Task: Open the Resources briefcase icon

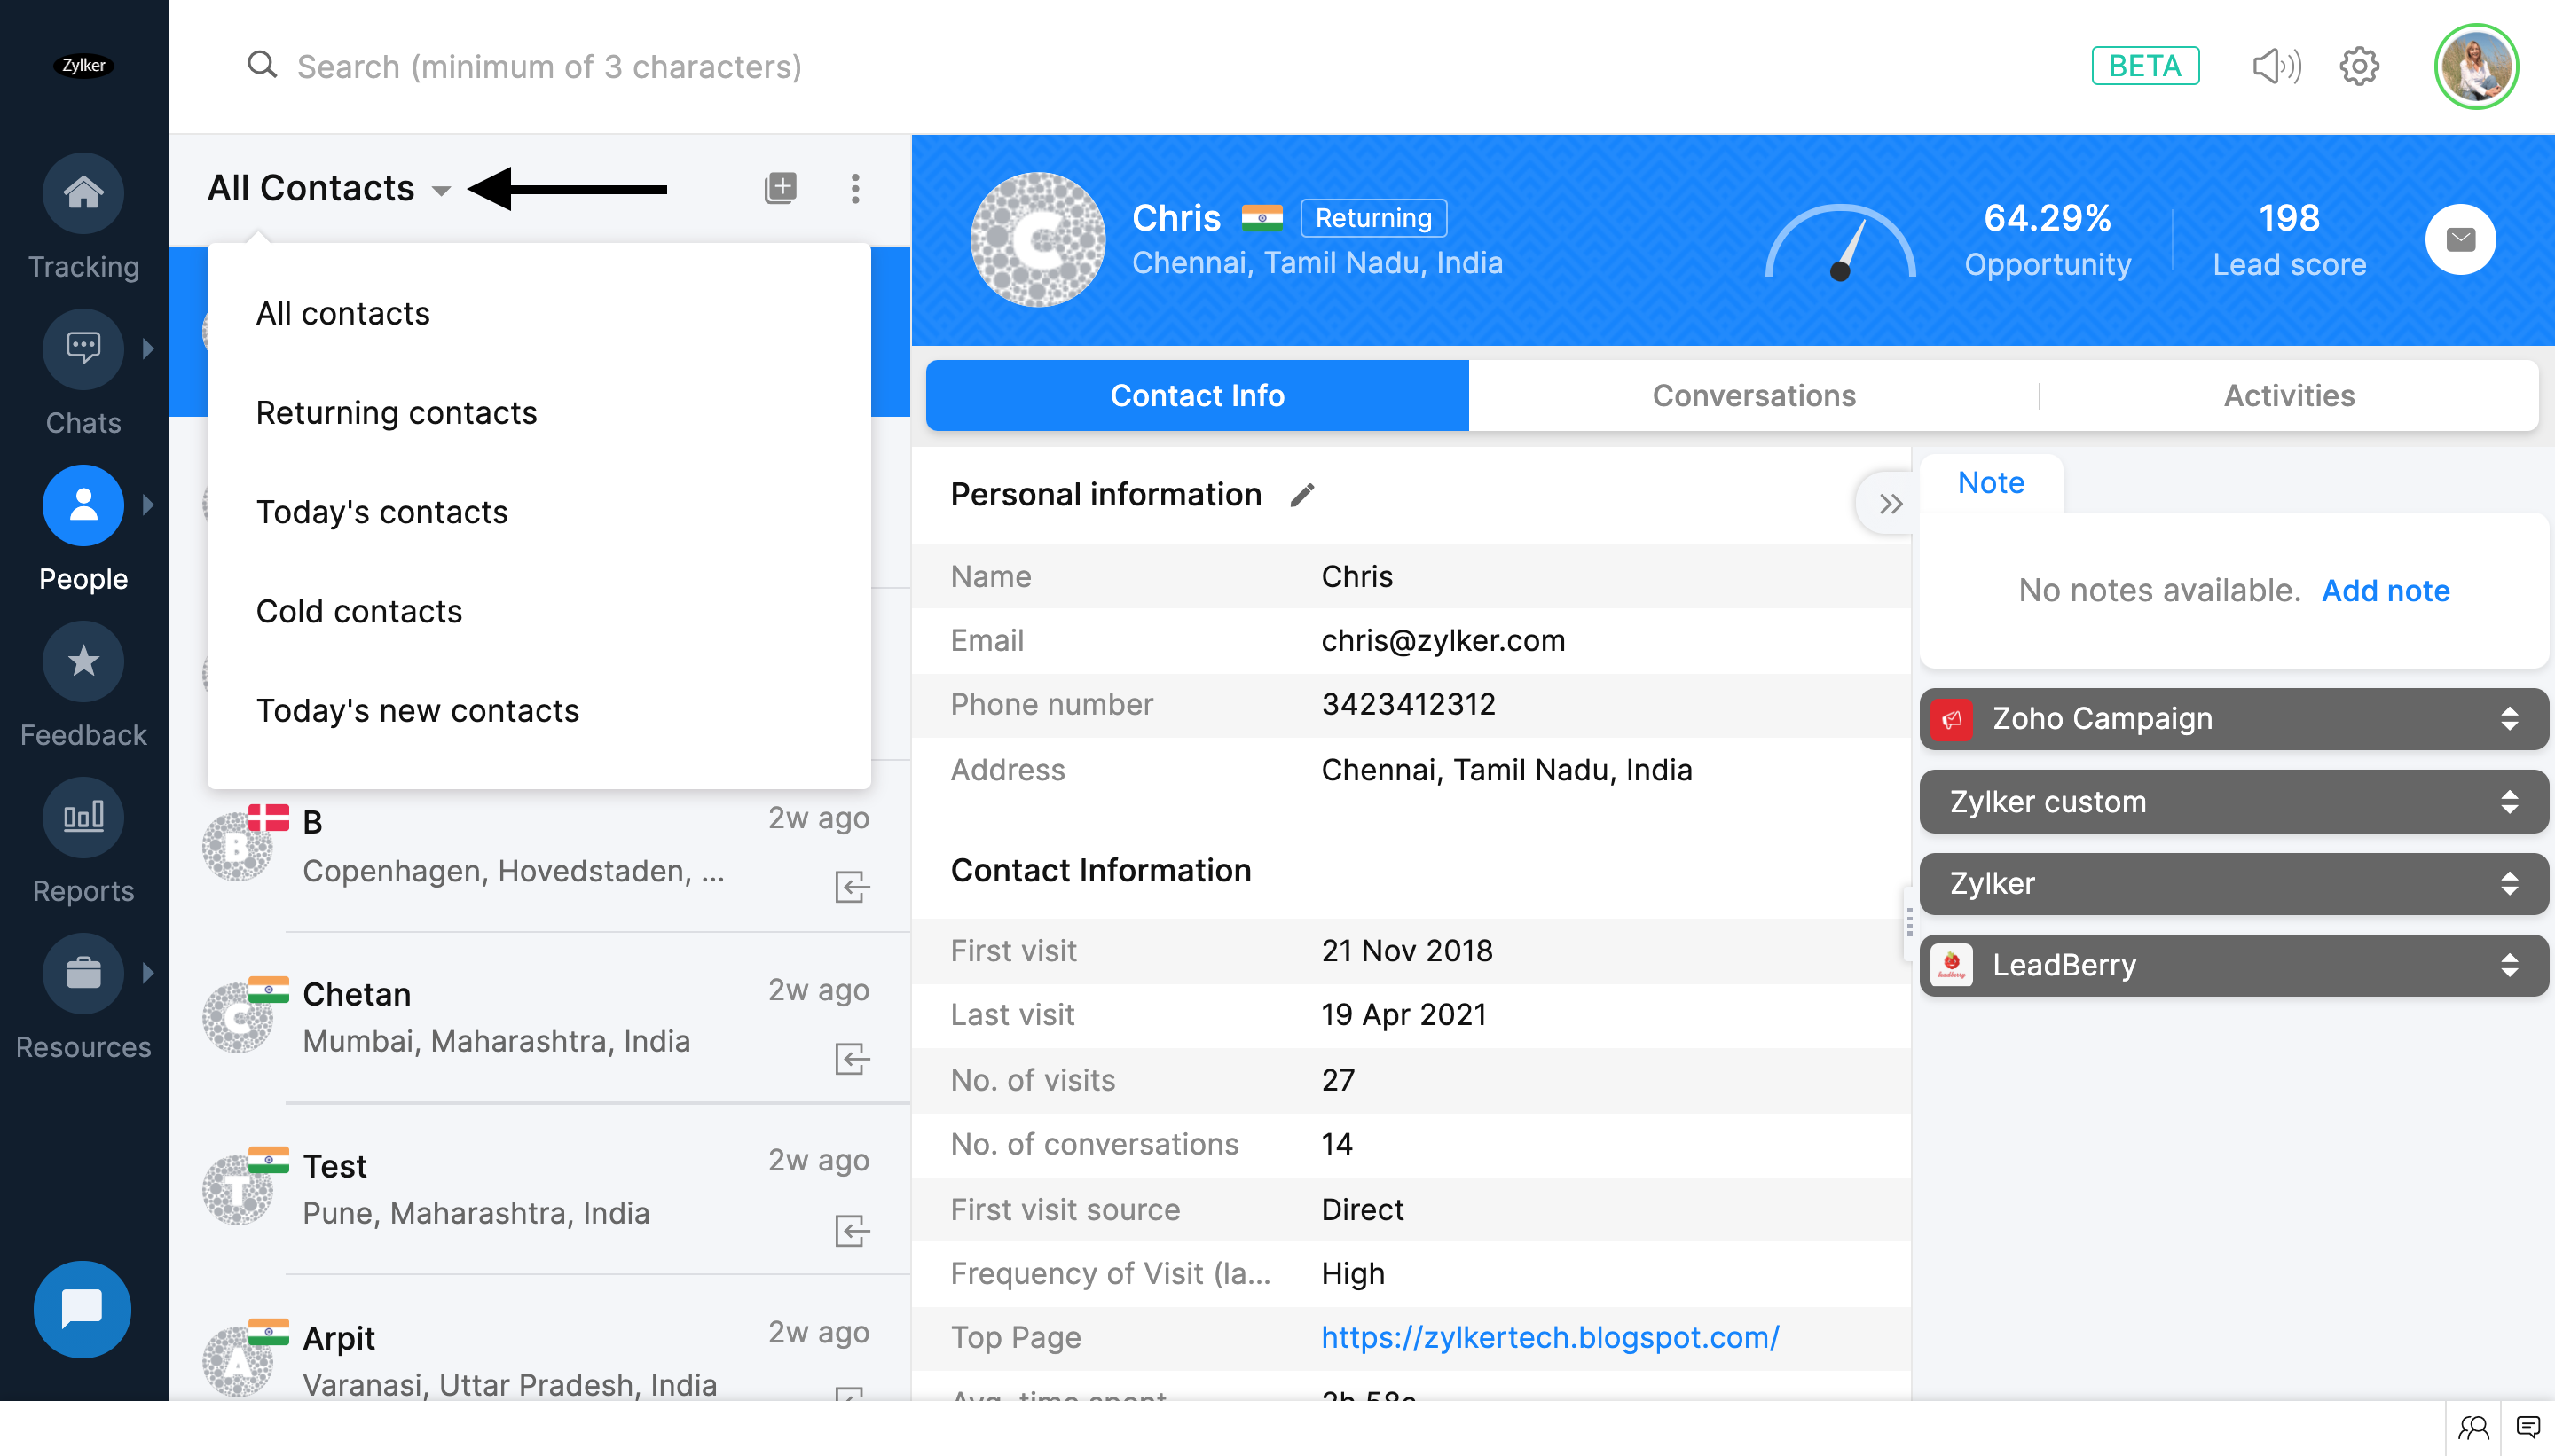Action: pyautogui.click(x=83, y=973)
